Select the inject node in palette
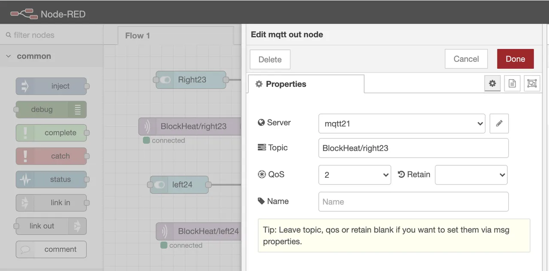 51,86
